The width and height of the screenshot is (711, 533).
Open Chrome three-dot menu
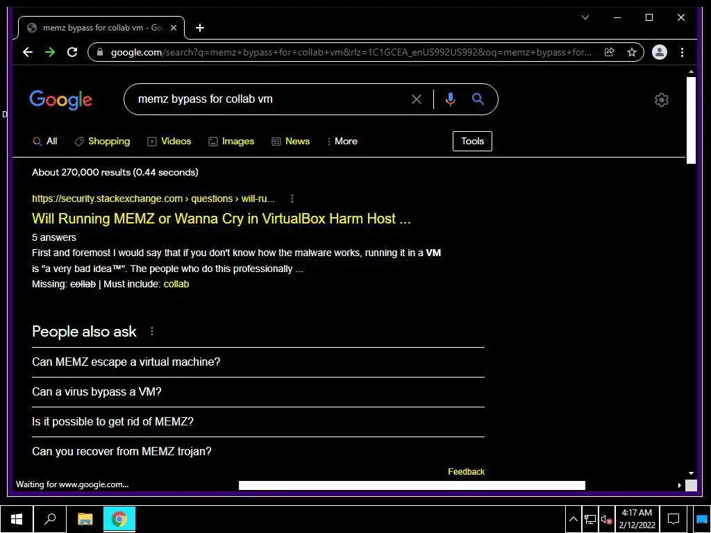[x=682, y=52]
